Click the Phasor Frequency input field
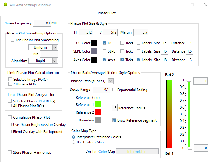 (42, 23)
